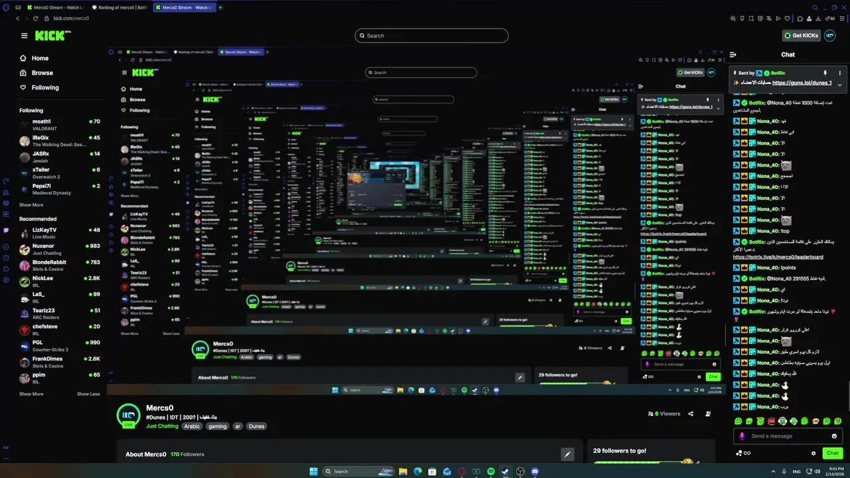Open the moath1 VALORANT channel in the sidebar

click(x=60, y=125)
